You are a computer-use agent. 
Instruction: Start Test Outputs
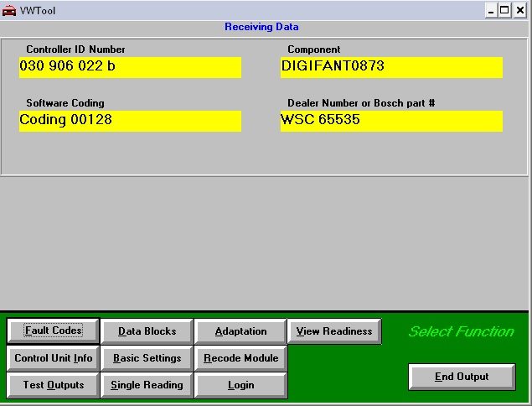pyautogui.click(x=54, y=385)
